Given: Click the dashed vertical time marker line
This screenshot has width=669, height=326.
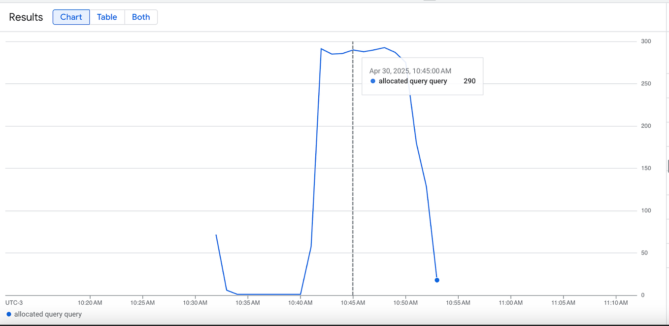Looking at the screenshot, I should (353, 173).
